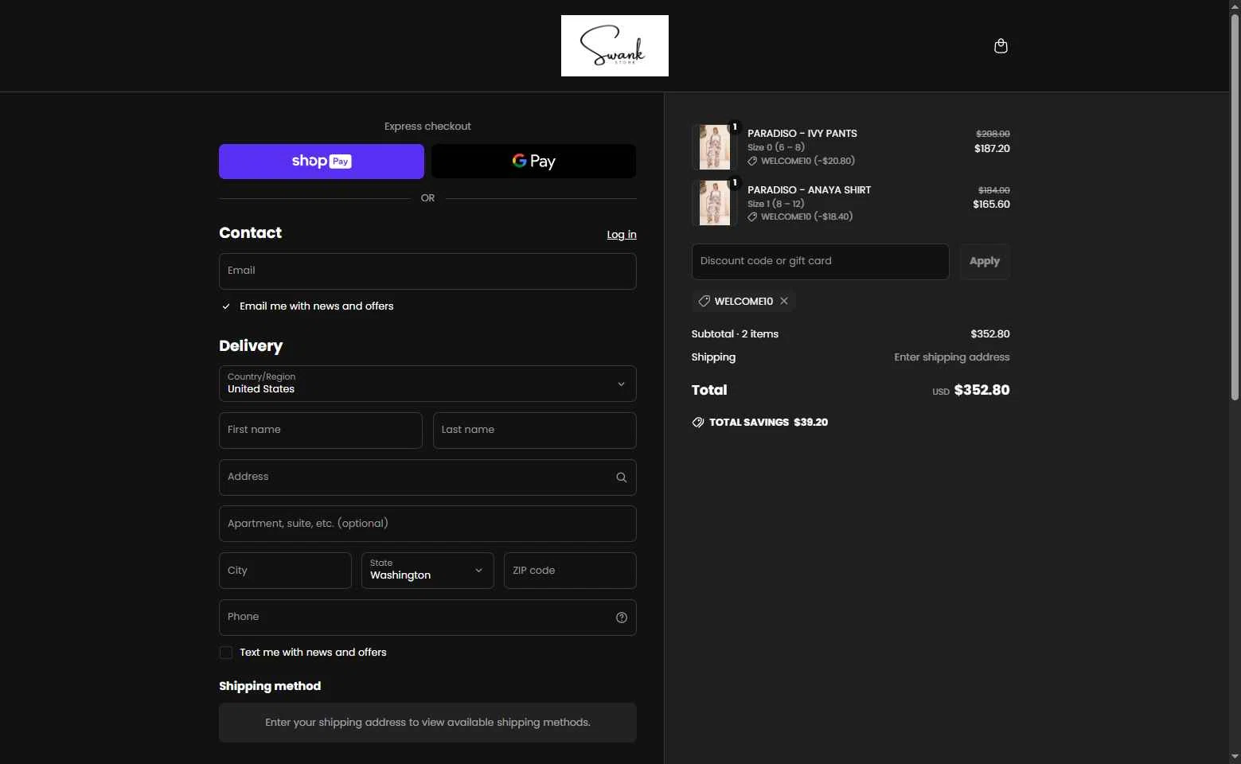The width and height of the screenshot is (1241, 764).
Task: Focus the Last name field
Action: tap(535, 431)
